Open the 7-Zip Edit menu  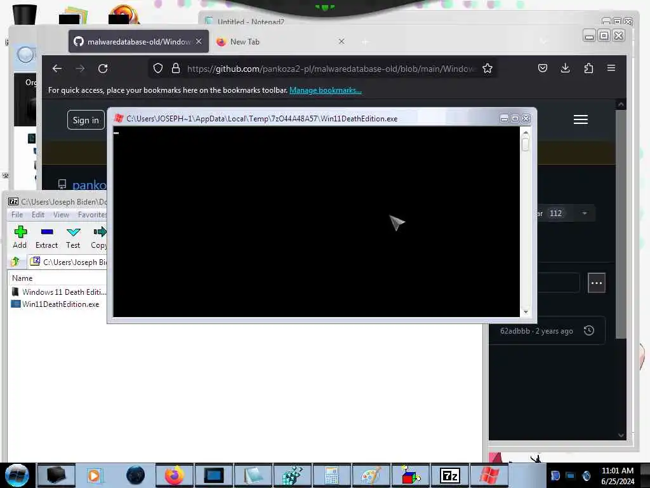click(x=37, y=215)
